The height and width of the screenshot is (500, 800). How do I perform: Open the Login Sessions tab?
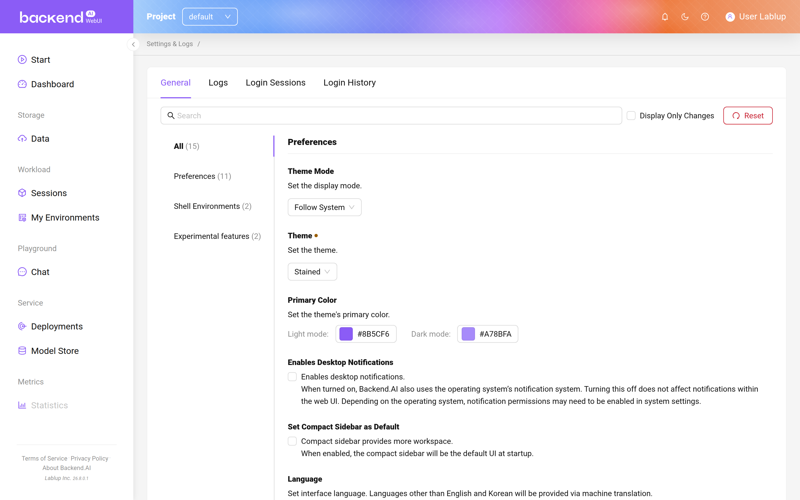(x=275, y=83)
